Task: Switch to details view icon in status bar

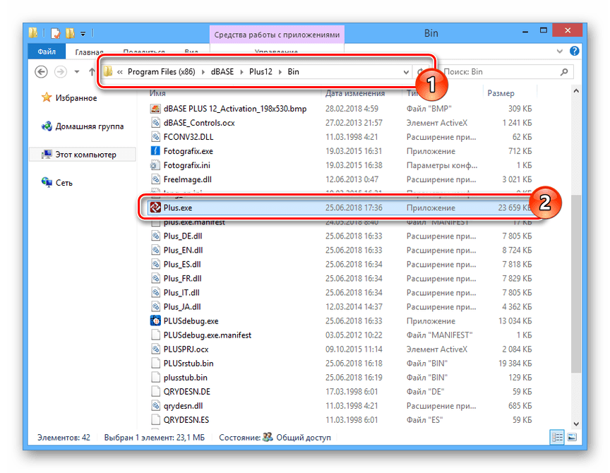Action: coord(558,438)
